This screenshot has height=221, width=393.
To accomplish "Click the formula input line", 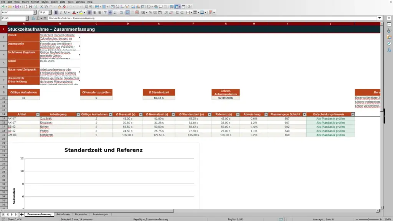I will tap(212, 18).
